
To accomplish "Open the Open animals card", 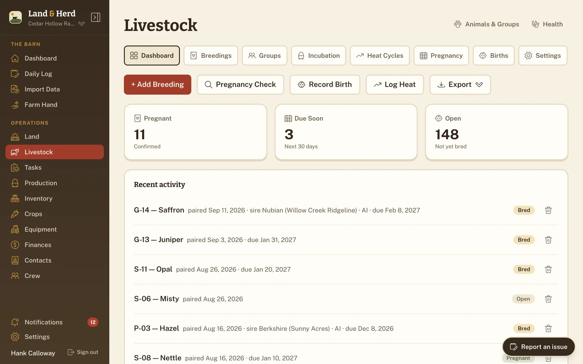I will (497, 132).
